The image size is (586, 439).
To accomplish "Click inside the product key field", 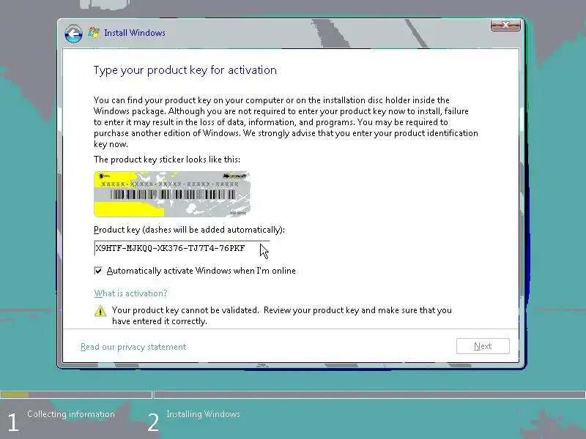I will [x=182, y=248].
